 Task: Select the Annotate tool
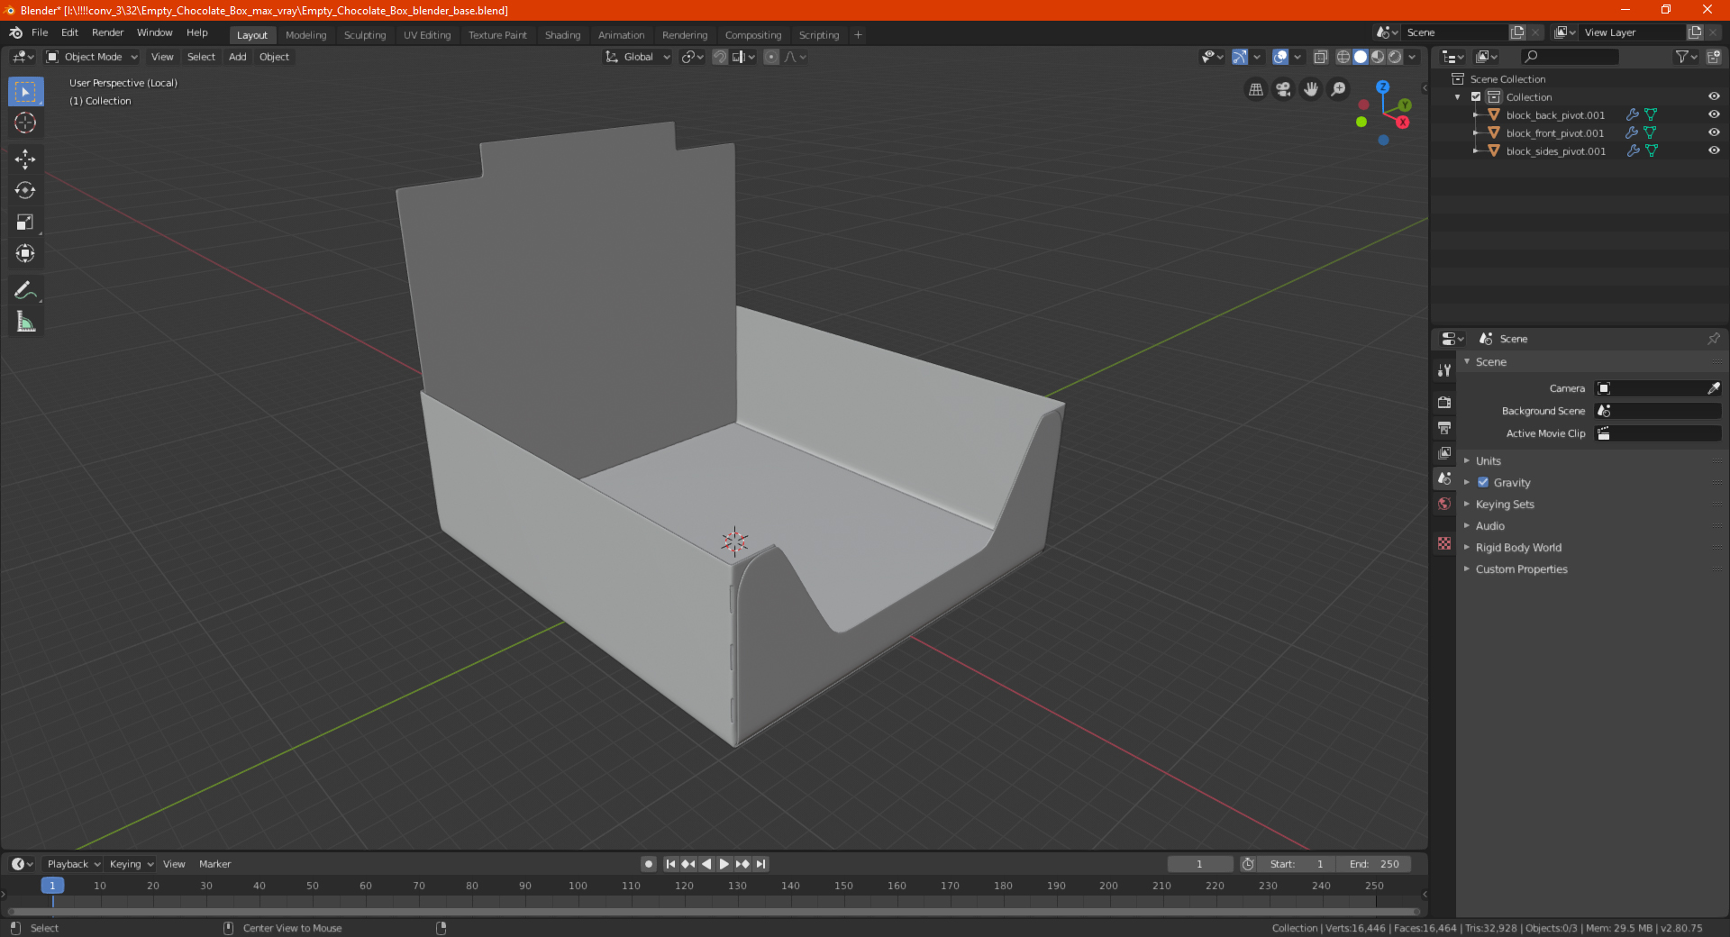pyautogui.click(x=25, y=290)
